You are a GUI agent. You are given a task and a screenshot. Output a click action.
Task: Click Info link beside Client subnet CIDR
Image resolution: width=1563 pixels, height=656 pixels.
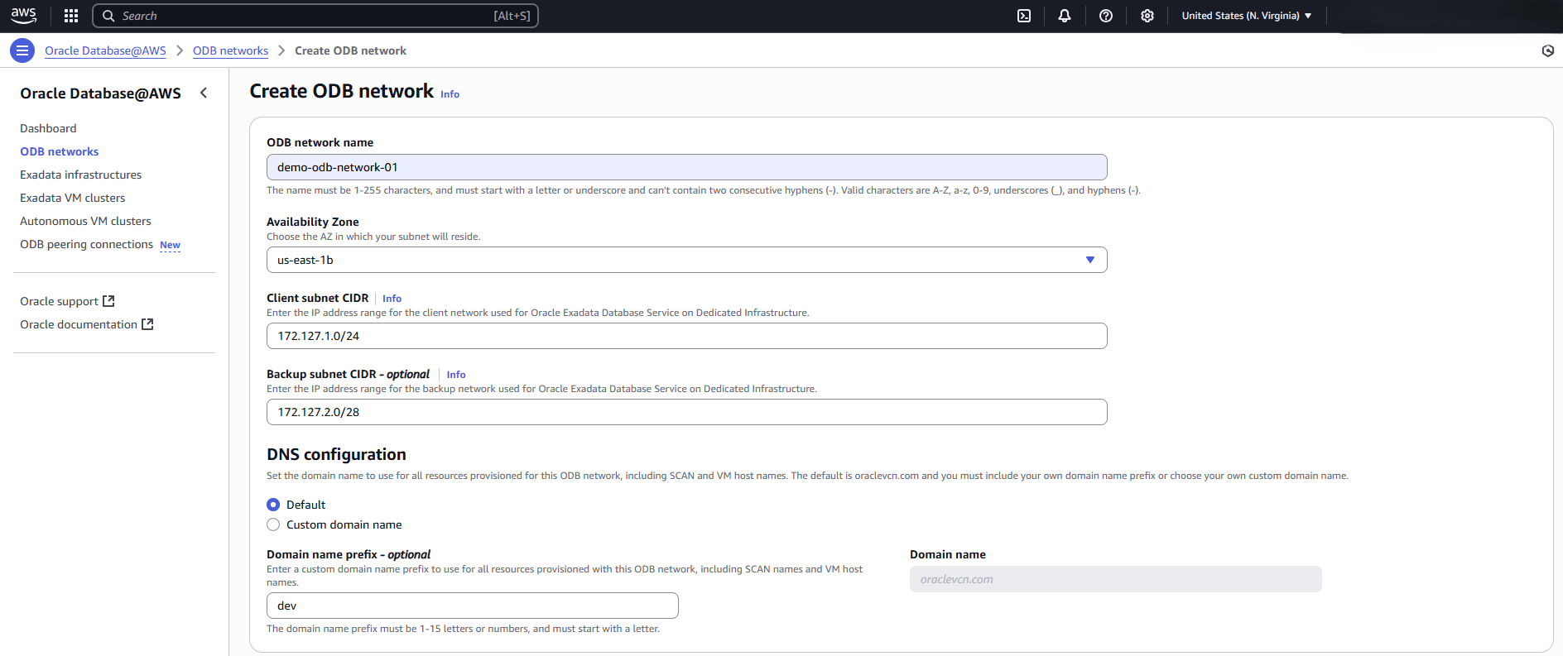coord(392,299)
